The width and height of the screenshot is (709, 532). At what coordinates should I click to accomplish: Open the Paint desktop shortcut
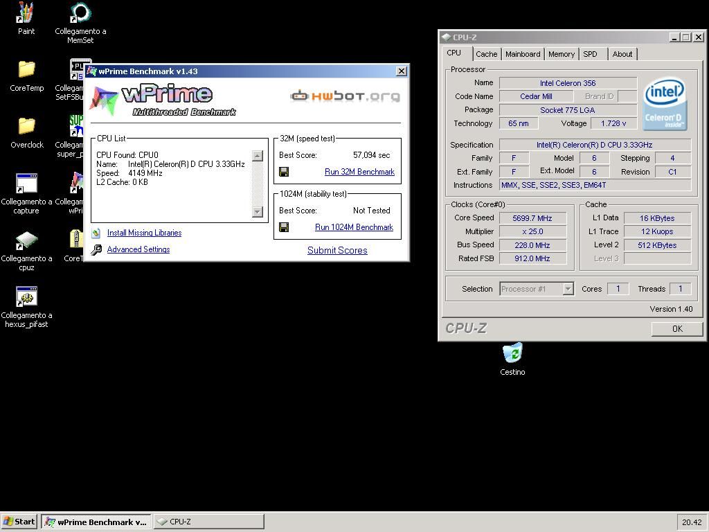pyautogui.click(x=26, y=18)
